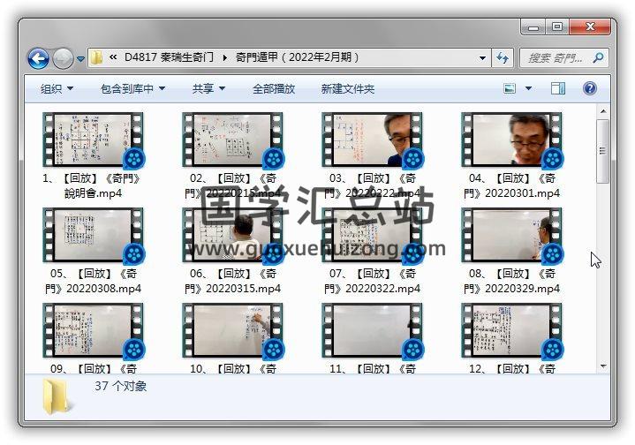This screenshot has height=445, width=635.
Task: Click 奇門遁甲（2022年2月期）breadcrumb segment
Action: 298,57
